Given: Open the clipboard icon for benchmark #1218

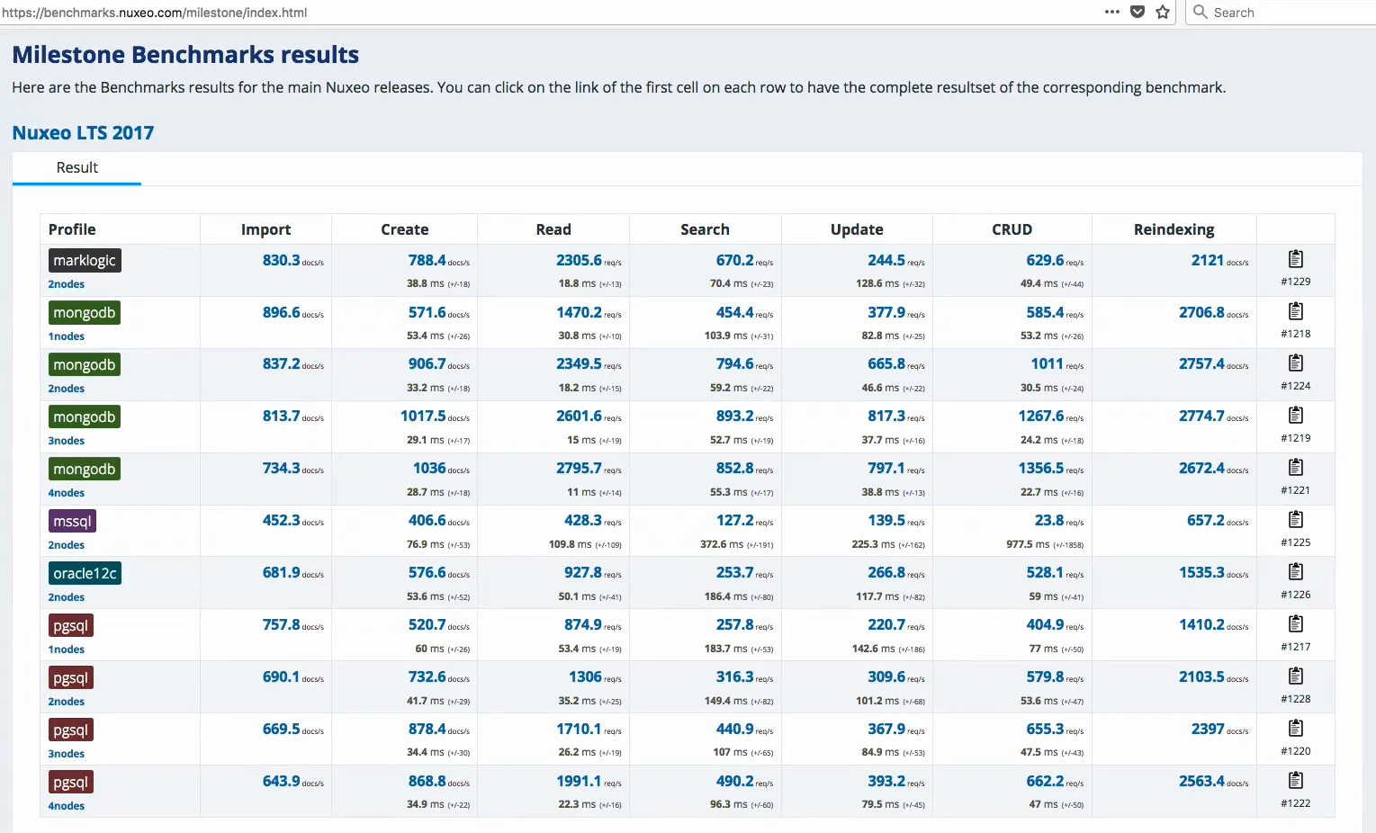Looking at the screenshot, I should point(1295,311).
